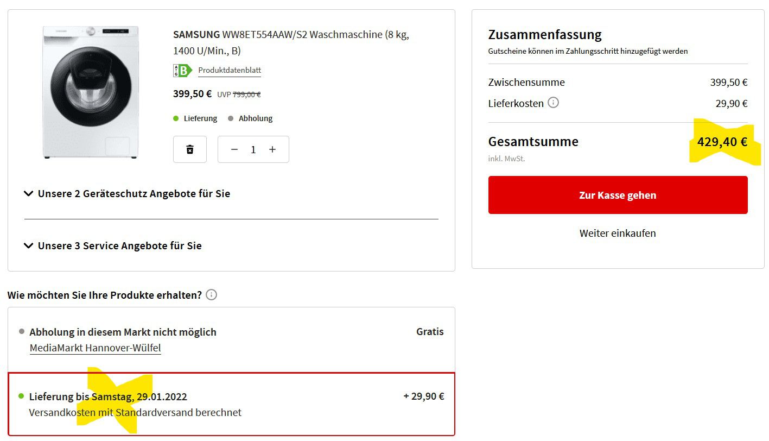The height and width of the screenshot is (441, 769).
Task: Click the Gesamtsumme total 429,40 €
Action: pyautogui.click(x=722, y=142)
